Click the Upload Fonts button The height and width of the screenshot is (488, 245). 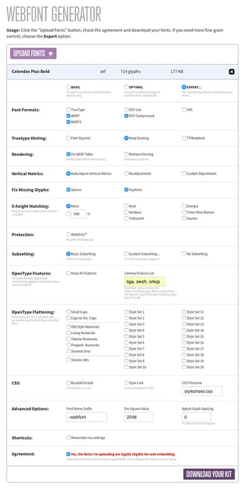[33, 54]
